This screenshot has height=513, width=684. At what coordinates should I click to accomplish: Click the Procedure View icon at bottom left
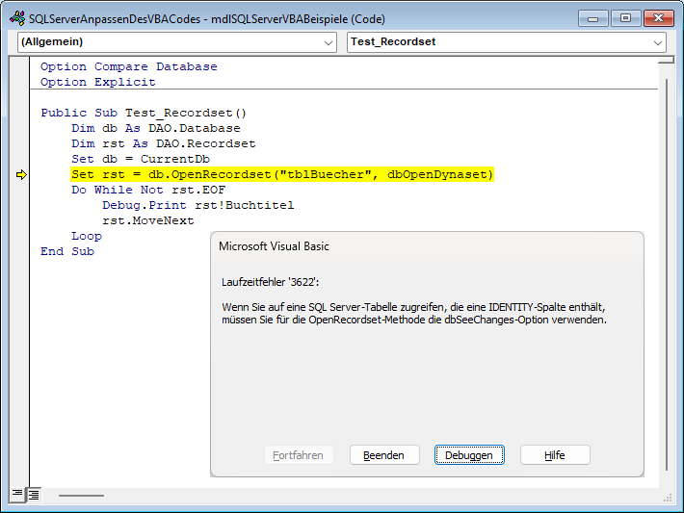pos(17,495)
